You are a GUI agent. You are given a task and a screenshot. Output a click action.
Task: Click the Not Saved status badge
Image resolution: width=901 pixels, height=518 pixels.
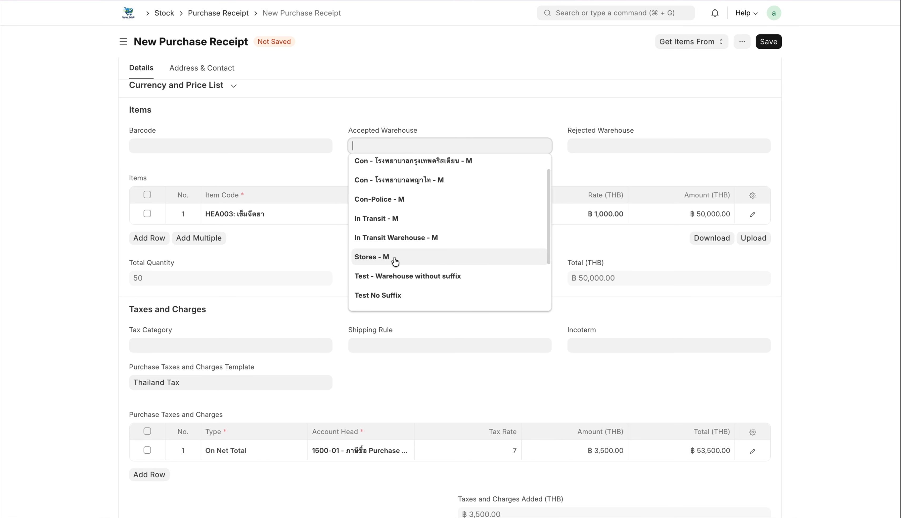click(274, 42)
